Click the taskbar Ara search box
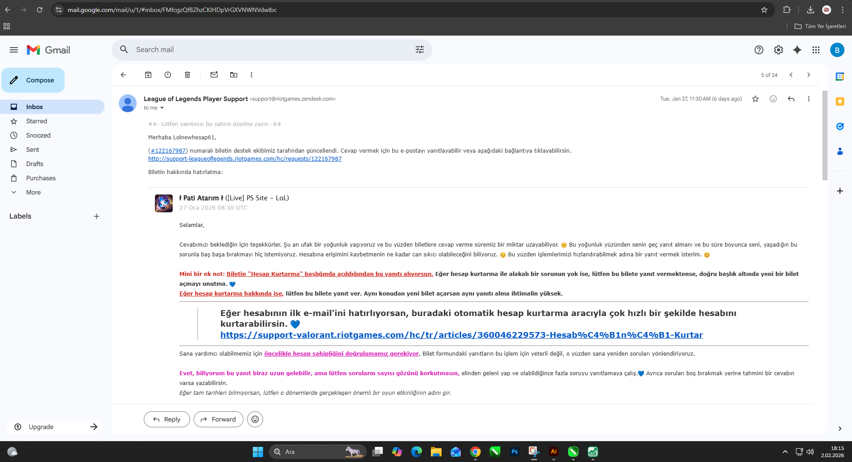Viewport: 852px width, 462px height. [318, 452]
